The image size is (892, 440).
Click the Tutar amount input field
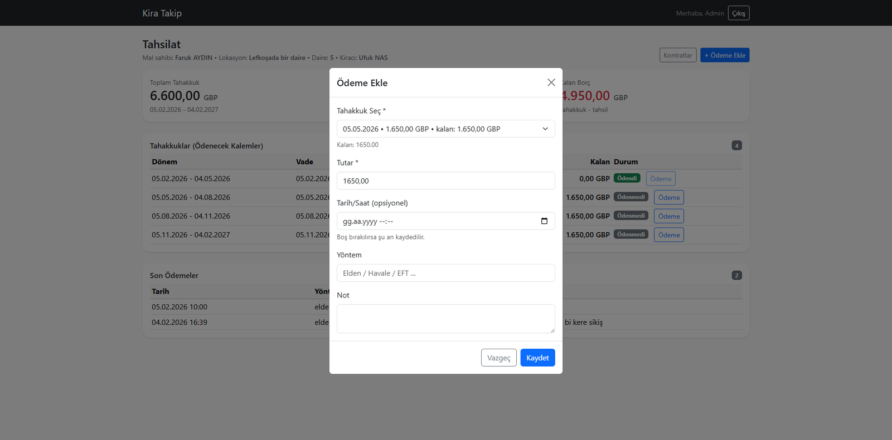pyautogui.click(x=445, y=181)
